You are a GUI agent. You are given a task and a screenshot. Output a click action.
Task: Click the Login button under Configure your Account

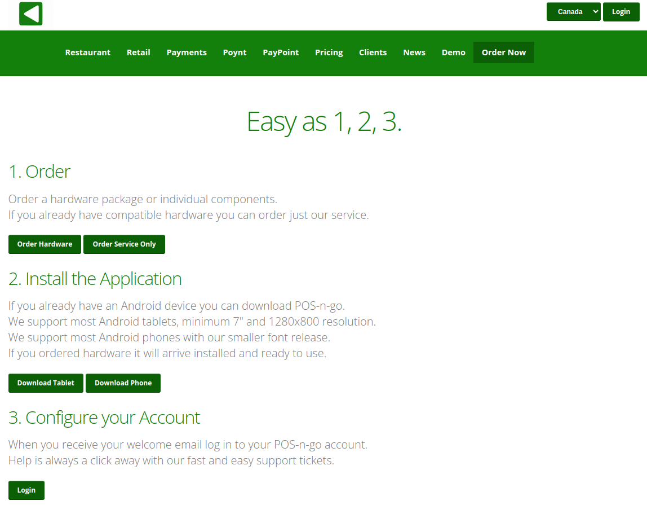click(26, 490)
